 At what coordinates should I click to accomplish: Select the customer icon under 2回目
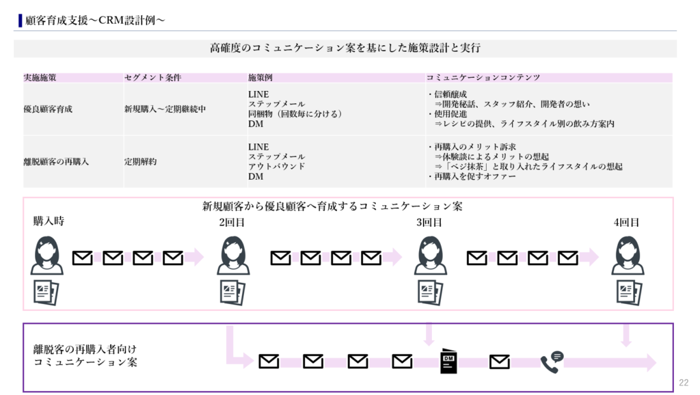[x=233, y=256]
